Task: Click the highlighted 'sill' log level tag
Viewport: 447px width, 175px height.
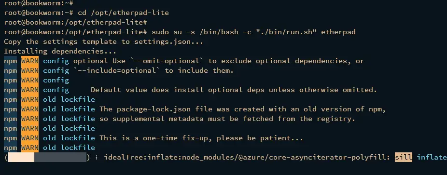Action: [x=404, y=157]
